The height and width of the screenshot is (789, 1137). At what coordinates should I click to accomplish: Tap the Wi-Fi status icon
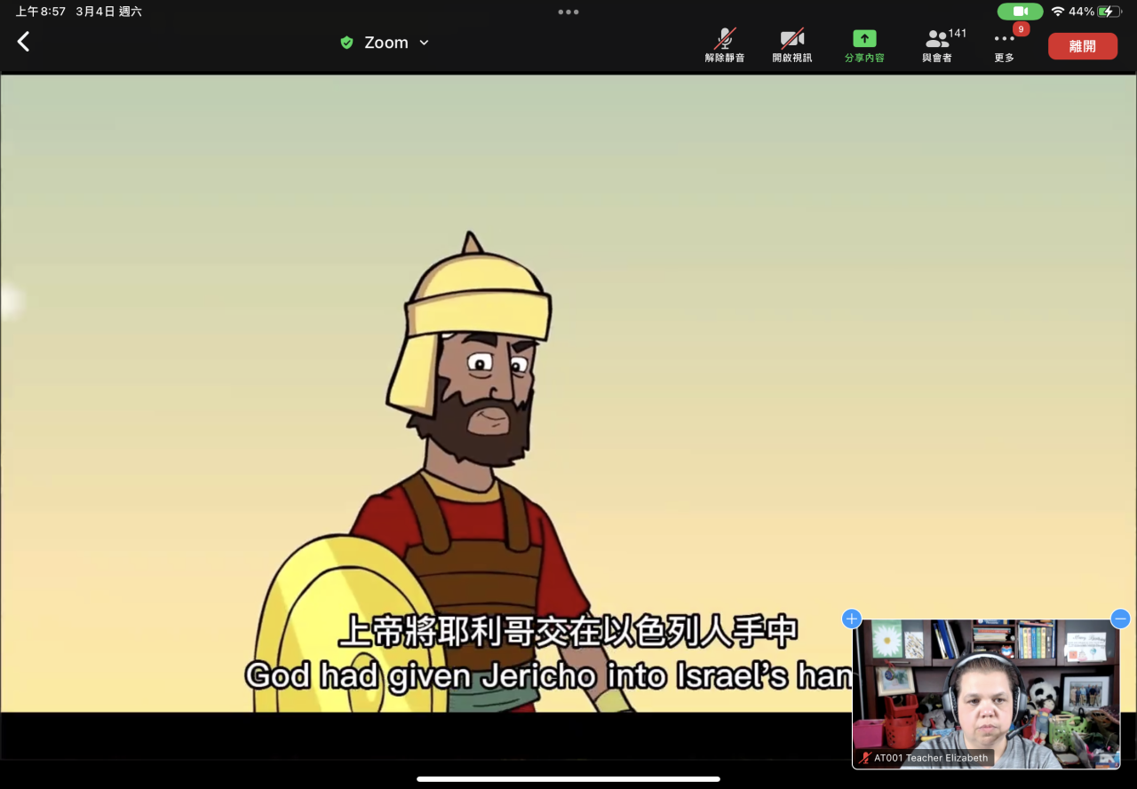pyautogui.click(x=1057, y=12)
